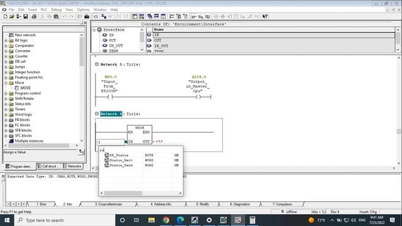
Task: Switch to the 3: Cross-references tab
Action: pyautogui.click(x=109, y=204)
